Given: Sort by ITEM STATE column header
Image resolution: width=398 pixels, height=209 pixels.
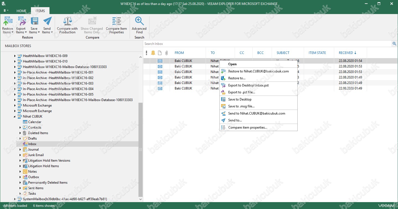Looking at the screenshot, I should 317,53.
